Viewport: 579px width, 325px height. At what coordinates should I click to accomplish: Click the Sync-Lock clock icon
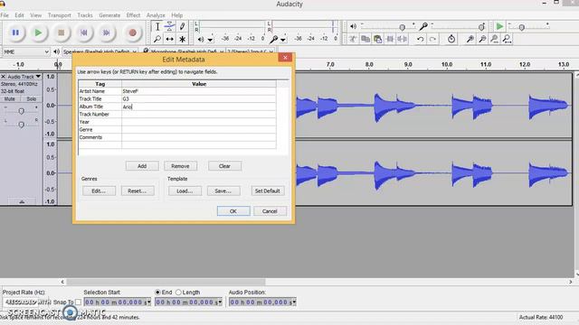coord(451,39)
